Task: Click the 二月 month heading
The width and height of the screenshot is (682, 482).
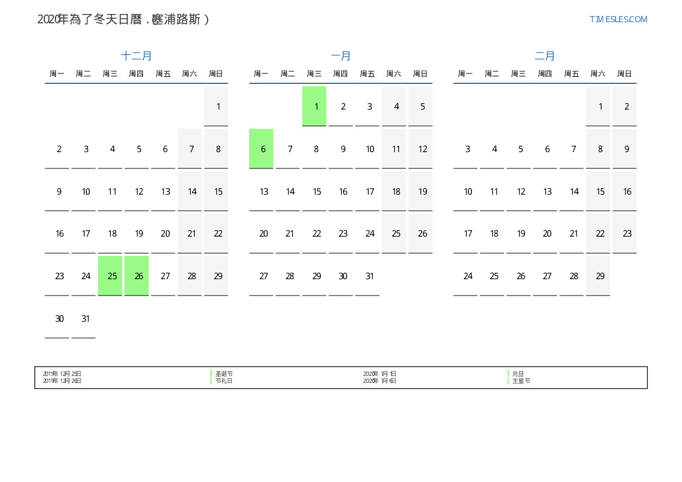Action: [x=545, y=56]
